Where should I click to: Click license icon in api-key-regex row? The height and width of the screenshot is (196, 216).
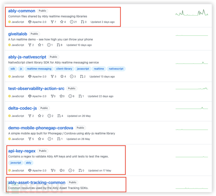click(30, 170)
